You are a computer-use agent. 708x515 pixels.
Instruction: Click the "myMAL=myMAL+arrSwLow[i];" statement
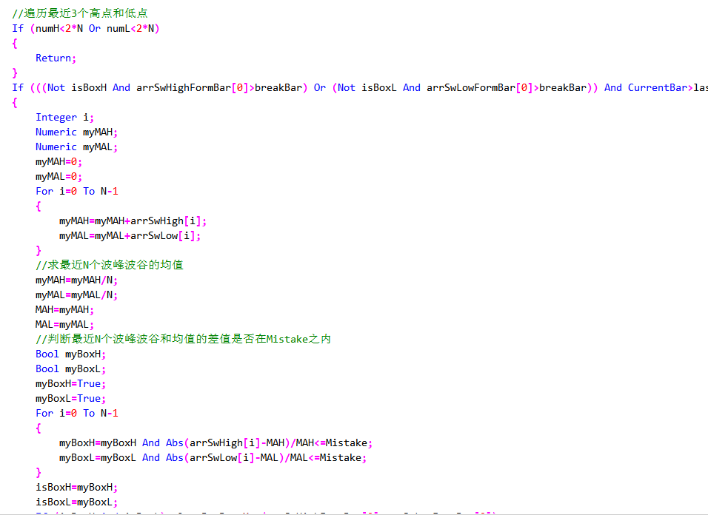130,235
